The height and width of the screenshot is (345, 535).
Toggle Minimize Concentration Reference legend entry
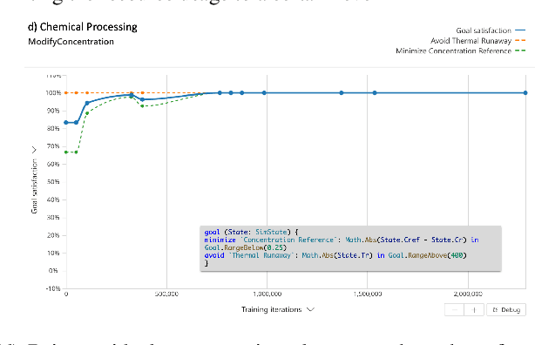coord(460,51)
